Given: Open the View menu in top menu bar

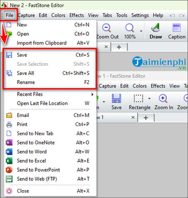Looking at the screenshot, I should 93,15.
